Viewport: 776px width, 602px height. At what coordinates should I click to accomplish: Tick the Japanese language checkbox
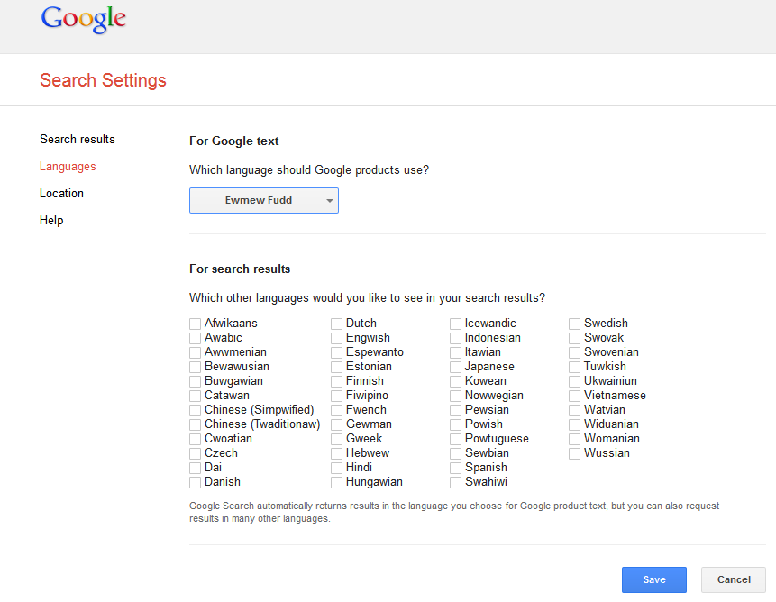click(456, 367)
